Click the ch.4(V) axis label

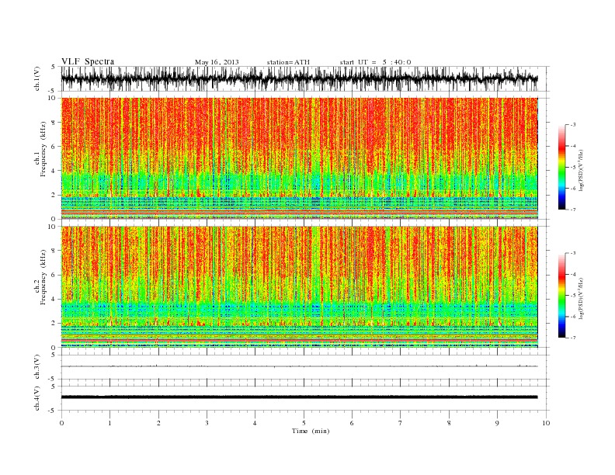click(36, 398)
